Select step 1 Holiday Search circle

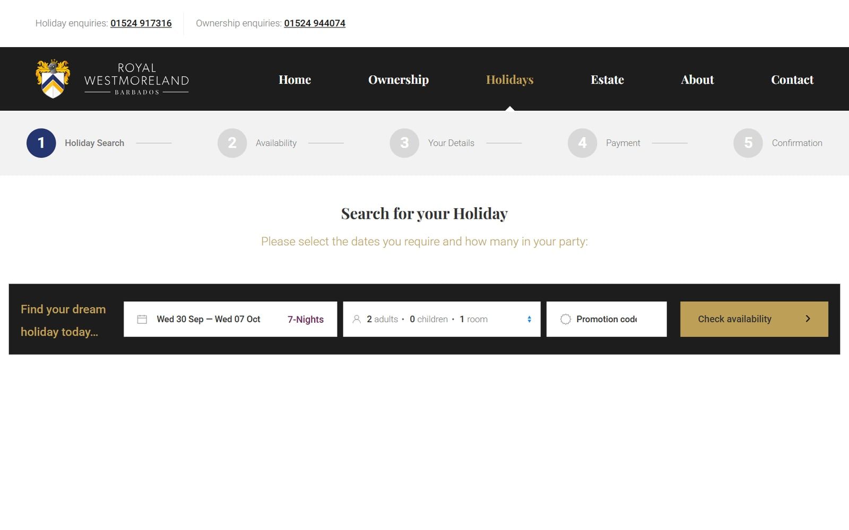tap(41, 143)
